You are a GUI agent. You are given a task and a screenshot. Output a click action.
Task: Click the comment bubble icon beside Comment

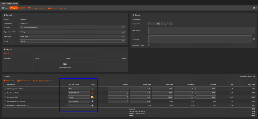tap(254, 39)
